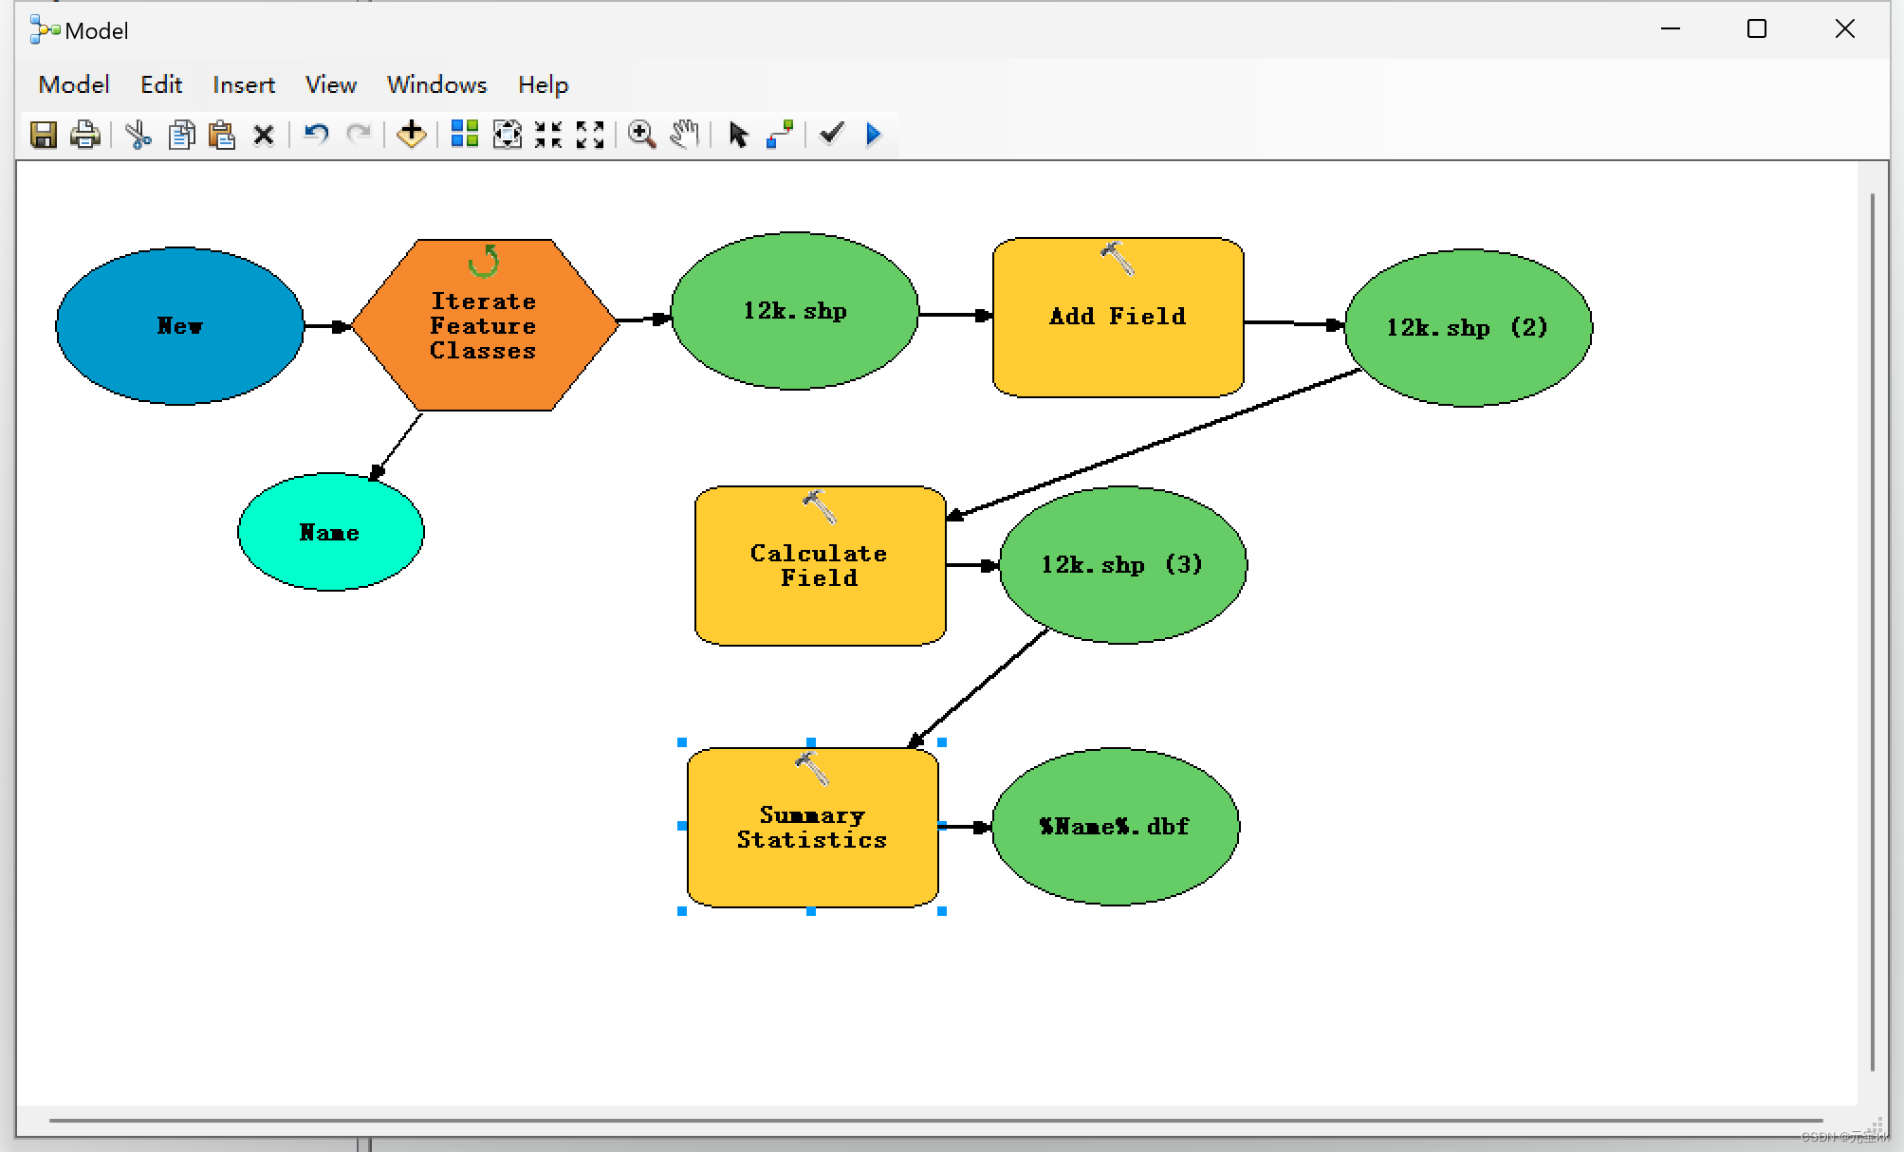Viewport: 1904px width, 1152px height.
Task: Validate the entire model with the checkmark
Action: [x=832, y=133]
